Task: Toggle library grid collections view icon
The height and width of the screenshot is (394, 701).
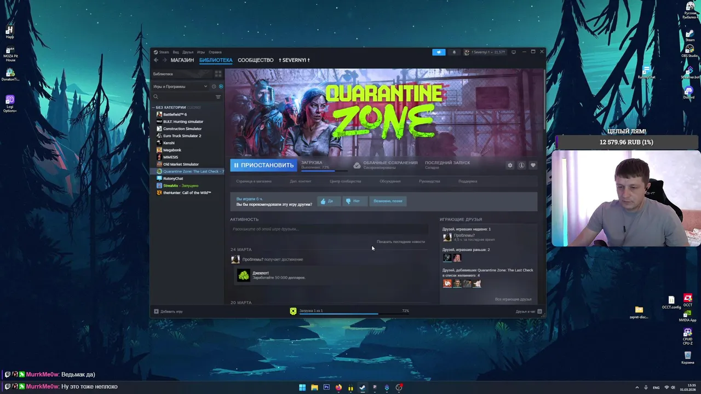Action: click(x=218, y=74)
